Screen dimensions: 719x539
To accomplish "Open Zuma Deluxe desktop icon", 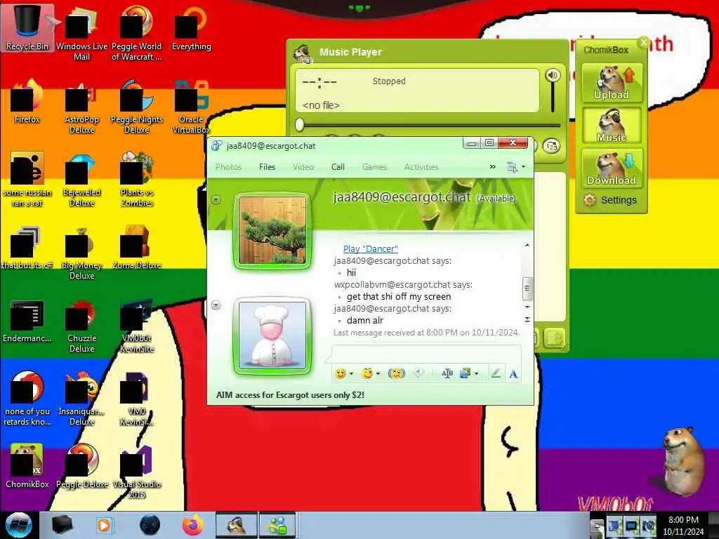I will [x=137, y=248].
